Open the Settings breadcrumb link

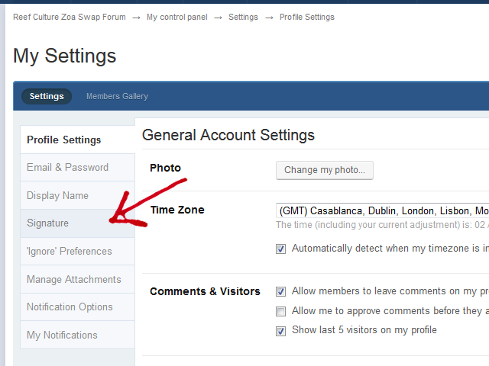tap(243, 17)
